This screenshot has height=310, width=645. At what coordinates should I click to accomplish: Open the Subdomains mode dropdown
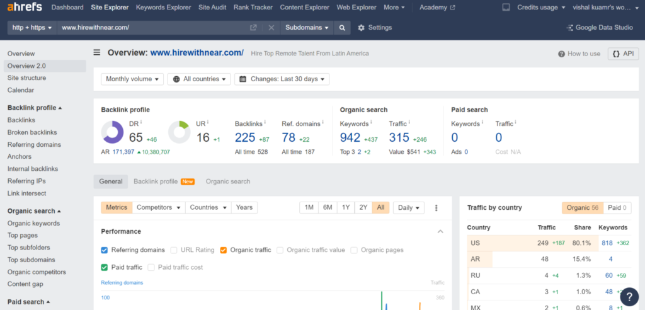coord(307,28)
